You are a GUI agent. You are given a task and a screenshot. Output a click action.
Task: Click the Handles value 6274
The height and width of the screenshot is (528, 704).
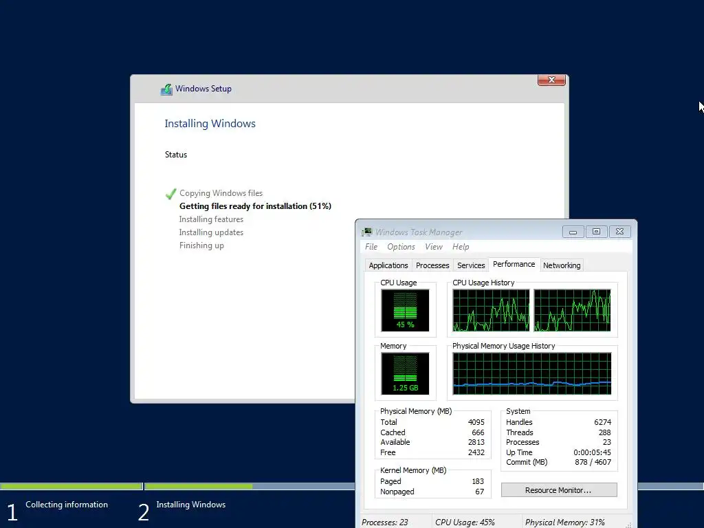602,422
